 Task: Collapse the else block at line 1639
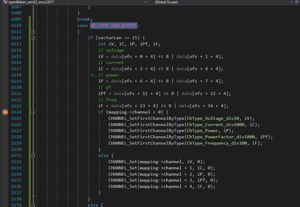33,205
